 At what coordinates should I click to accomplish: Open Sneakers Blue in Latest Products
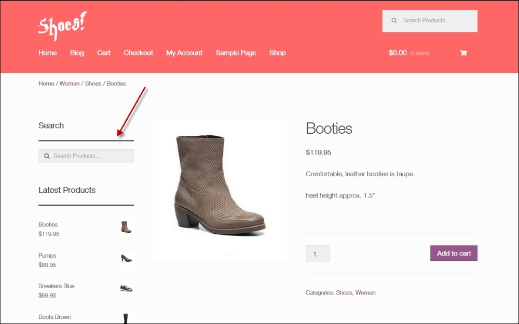click(x=56, y=286)
